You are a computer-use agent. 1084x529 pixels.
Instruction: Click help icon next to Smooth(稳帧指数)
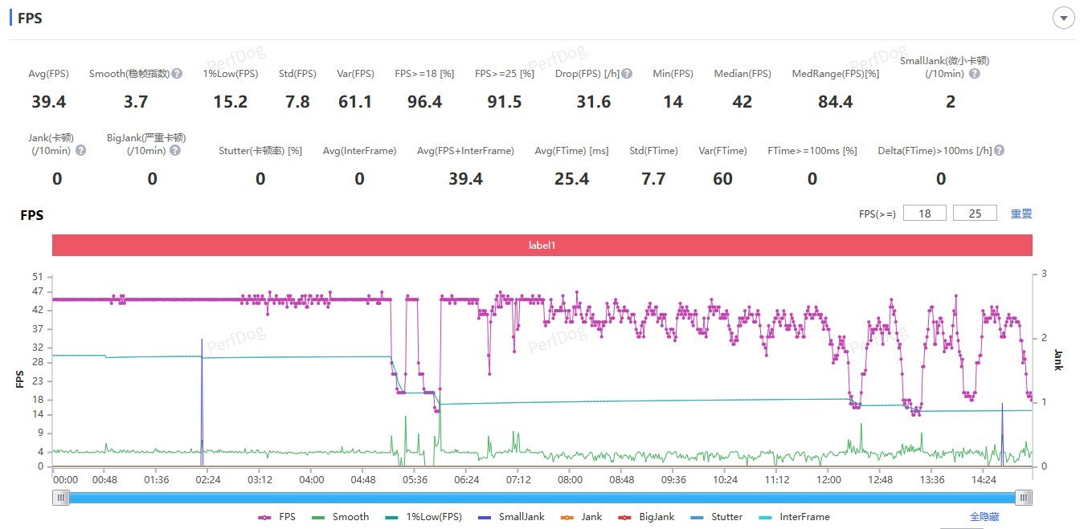point(177,74)
